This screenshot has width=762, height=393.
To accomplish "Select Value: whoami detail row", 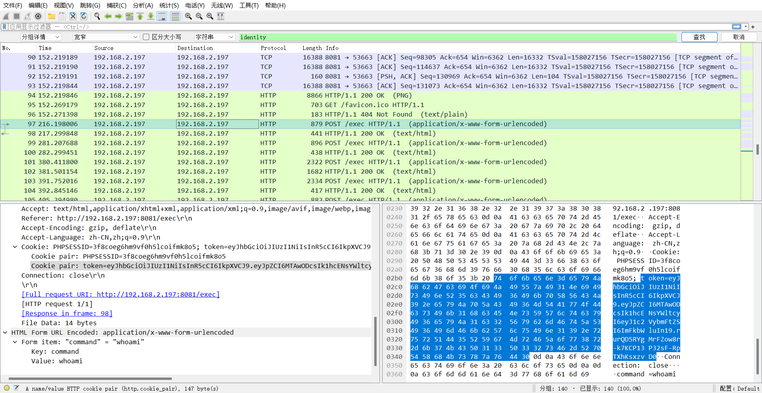I will [x=57, y=361].
